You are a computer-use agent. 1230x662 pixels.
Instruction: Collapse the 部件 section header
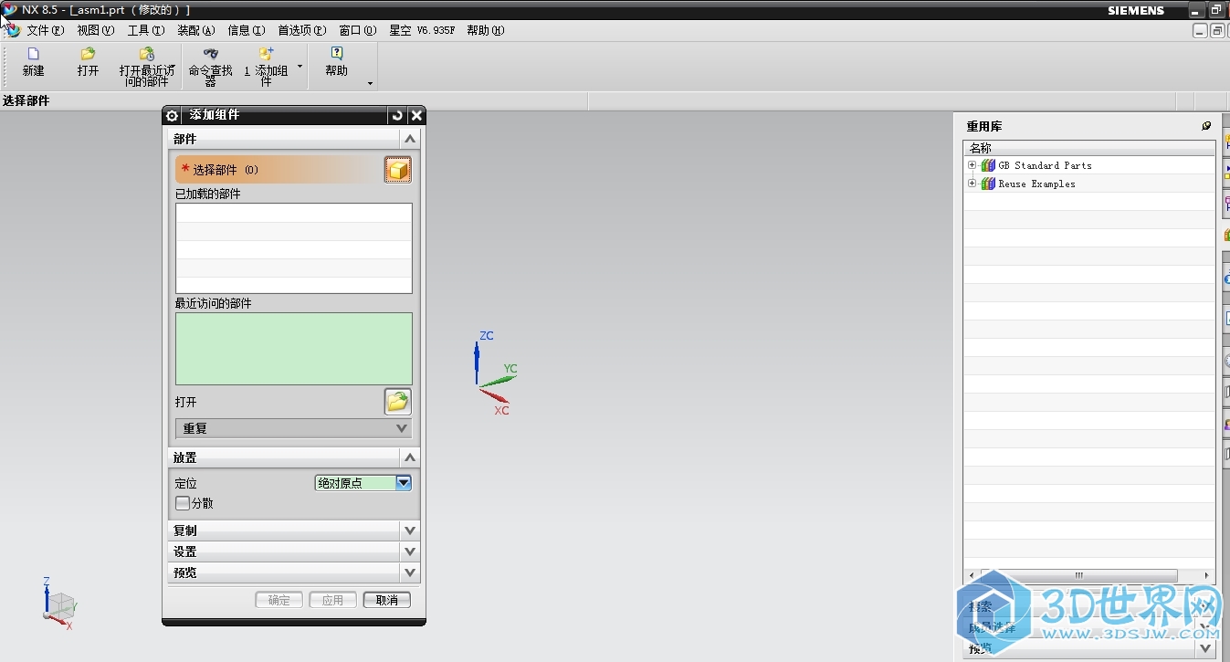tap(294, 139)
